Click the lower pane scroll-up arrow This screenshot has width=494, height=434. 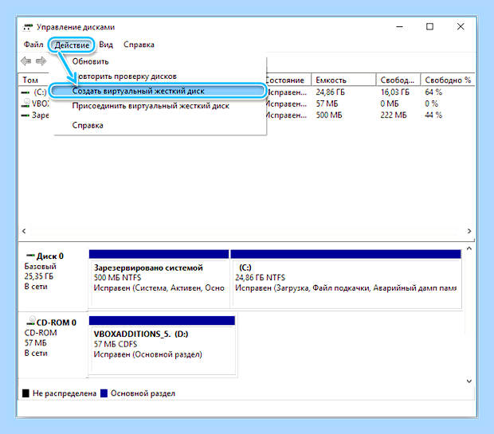[x=469, y=248]
